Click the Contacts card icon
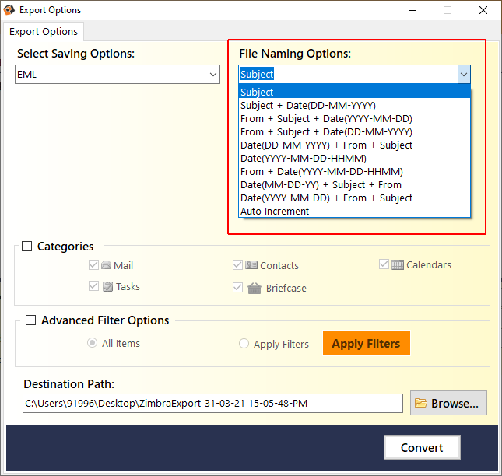The height and width of the screenshot is (476, 502). click(x=251, y=265)
